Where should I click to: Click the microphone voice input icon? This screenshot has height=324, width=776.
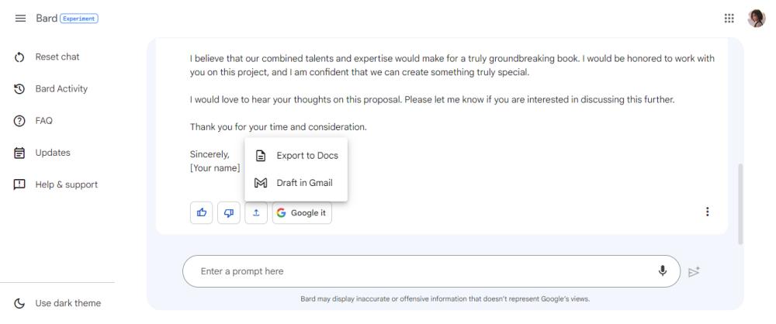point(662,271)
